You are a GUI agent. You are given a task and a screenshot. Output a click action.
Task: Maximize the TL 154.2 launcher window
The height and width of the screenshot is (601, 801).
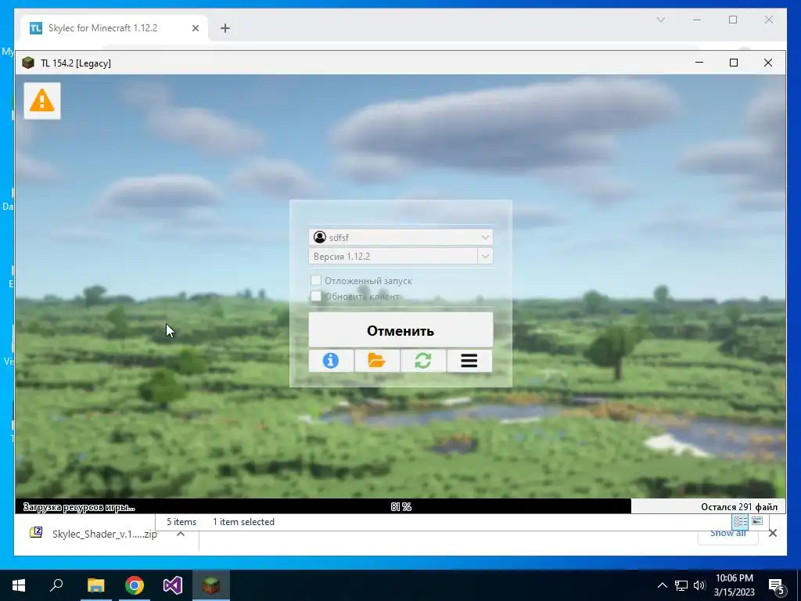click(x=734, y=63)
